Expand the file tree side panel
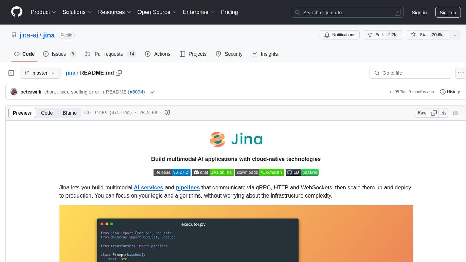 pyautogui.click(x=11, y=73)
